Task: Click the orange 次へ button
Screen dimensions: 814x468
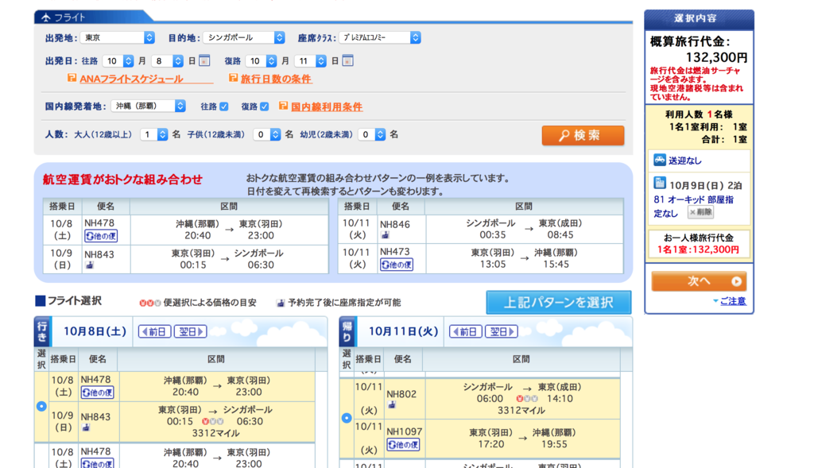Action: click(x=699, y=281)
